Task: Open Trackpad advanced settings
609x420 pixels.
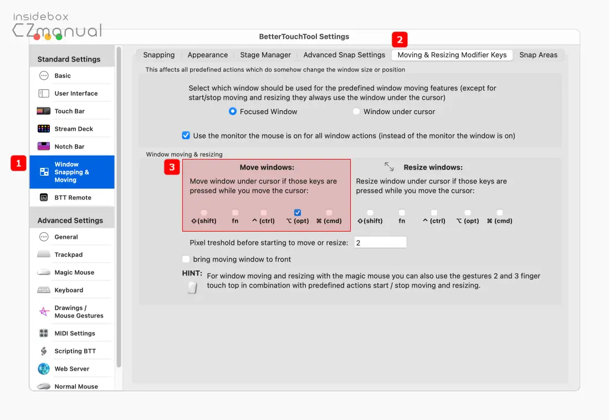Action: [x=72, y=254]
